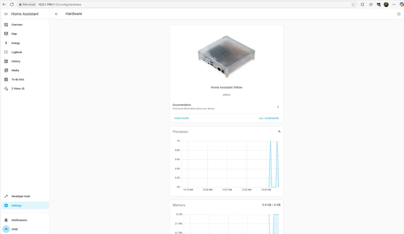The width and height of the screenshot is (404, 234).
Task: Open the To-do lists clipboard icon
Action: point(6,79)
